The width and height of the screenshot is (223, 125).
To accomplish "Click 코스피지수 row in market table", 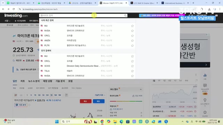I will click(x=174, y=107).
